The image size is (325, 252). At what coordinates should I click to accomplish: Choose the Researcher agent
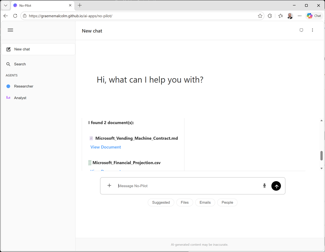38,86
